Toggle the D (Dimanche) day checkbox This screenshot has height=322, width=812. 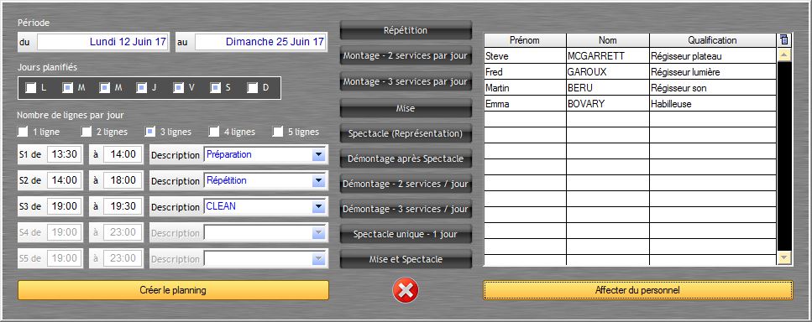[252, 88]
